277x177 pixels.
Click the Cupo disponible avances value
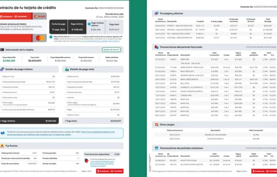[61, 61]
